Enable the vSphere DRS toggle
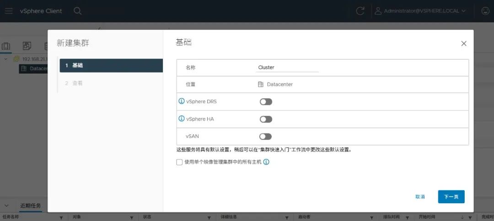The image size is (494, 221). [x=266, y=101]
